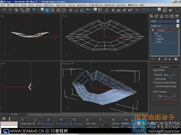Image resolution: width=181 pixels, height=135 pixels.
Task: Open the Edit menu
Action: click(x=9, y=5)
